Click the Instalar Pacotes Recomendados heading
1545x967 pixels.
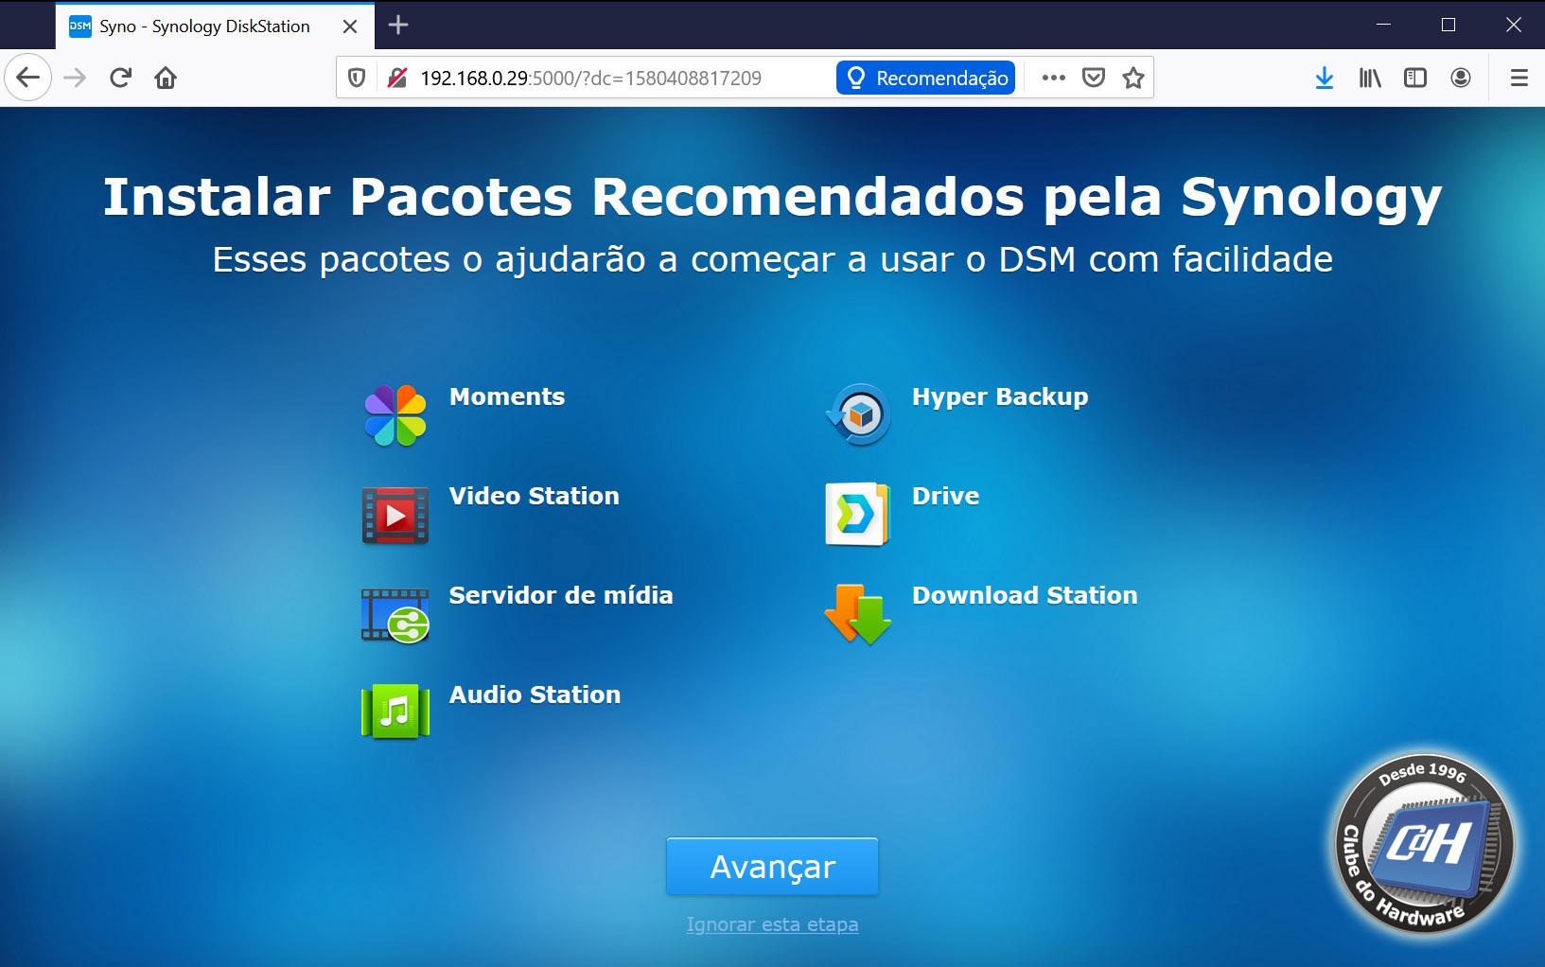click(772, 197)
